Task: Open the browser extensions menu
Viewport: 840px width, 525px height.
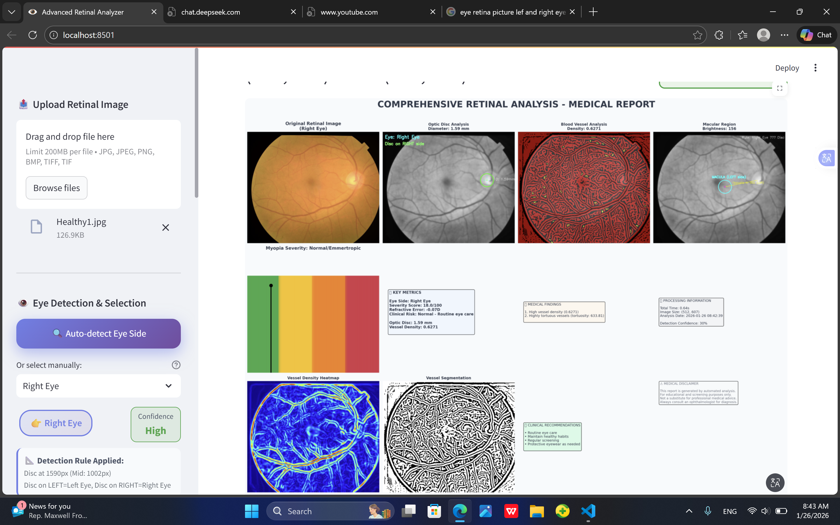Action: 719,35
